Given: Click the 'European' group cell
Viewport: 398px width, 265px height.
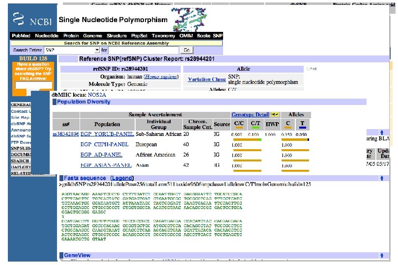Looking at the screenshot, I should tap(146, 144).
